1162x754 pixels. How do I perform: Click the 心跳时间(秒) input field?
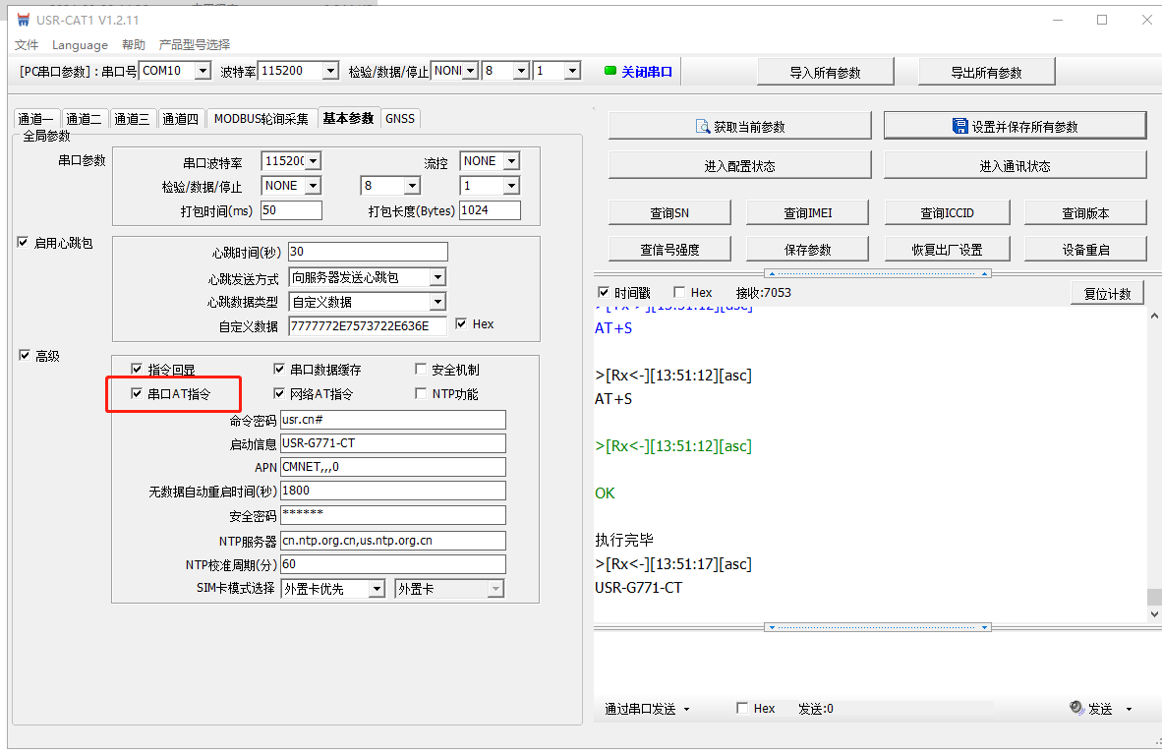coord(367,252)
